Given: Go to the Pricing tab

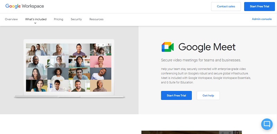Looking at the screenshot, I should [59, 19].
